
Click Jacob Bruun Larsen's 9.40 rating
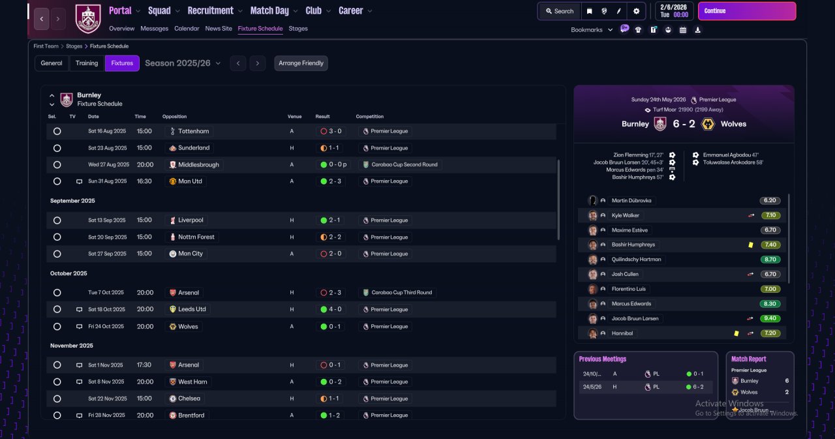pos(770,318)
